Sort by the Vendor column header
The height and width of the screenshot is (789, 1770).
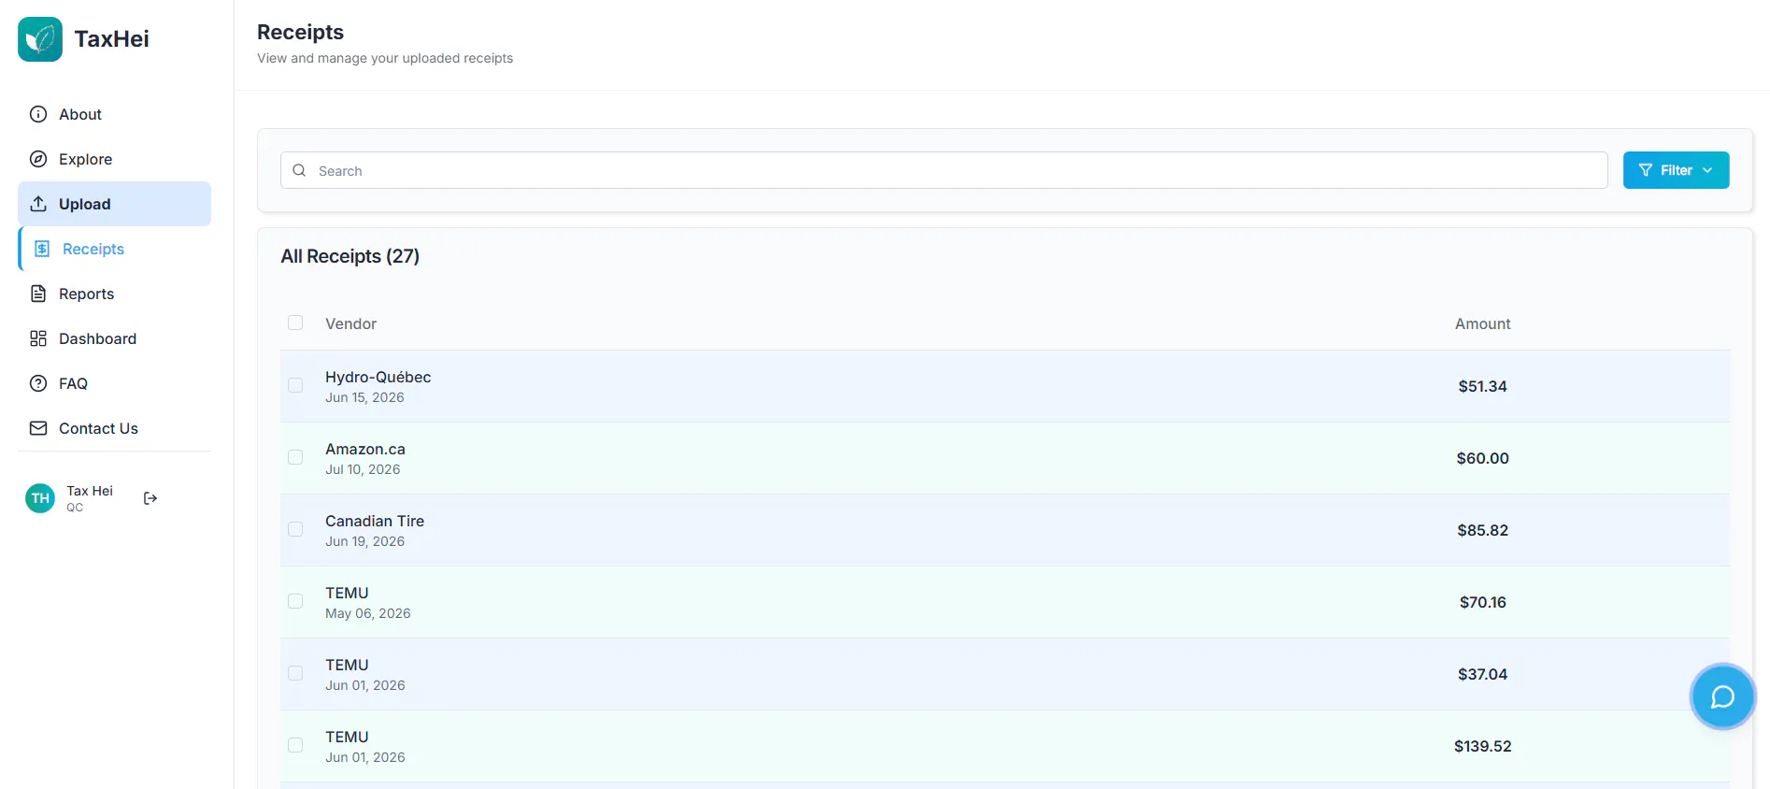coord(350,323)
